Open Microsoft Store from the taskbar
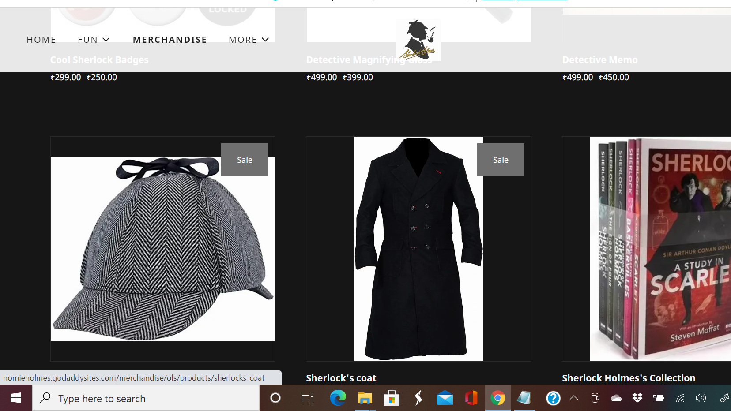Viewport: 731px width, 411px height. [392, 398]
